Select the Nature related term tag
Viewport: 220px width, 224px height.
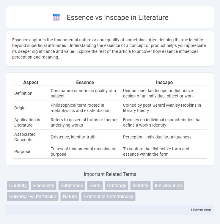[70, 196]
